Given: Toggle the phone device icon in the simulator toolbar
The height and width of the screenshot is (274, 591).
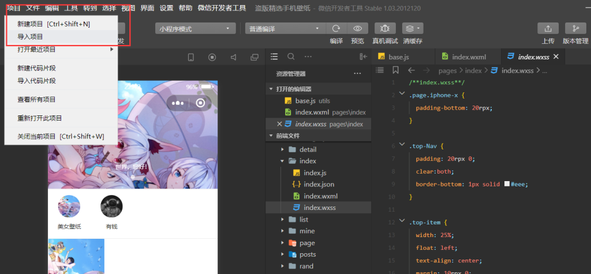Looking at the screenshot, I should [190, 57].
